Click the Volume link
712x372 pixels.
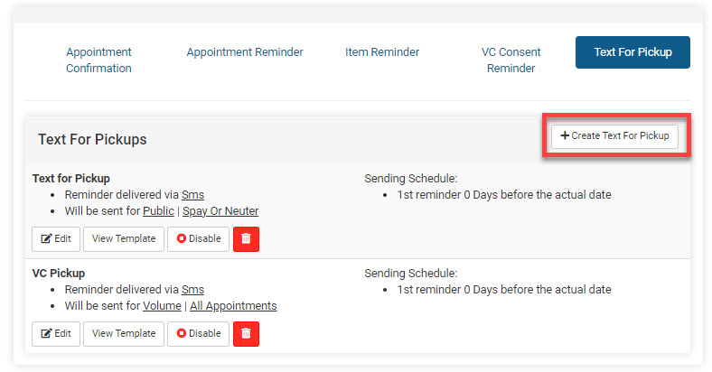coord(162,306)
